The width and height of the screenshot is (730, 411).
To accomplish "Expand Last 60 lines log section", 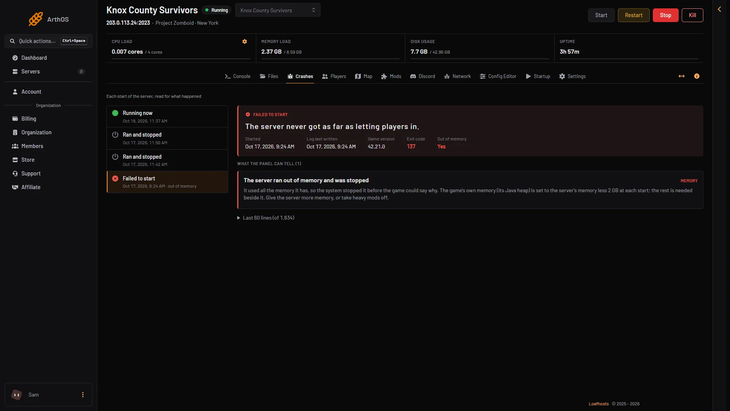I will click(266, 218).
